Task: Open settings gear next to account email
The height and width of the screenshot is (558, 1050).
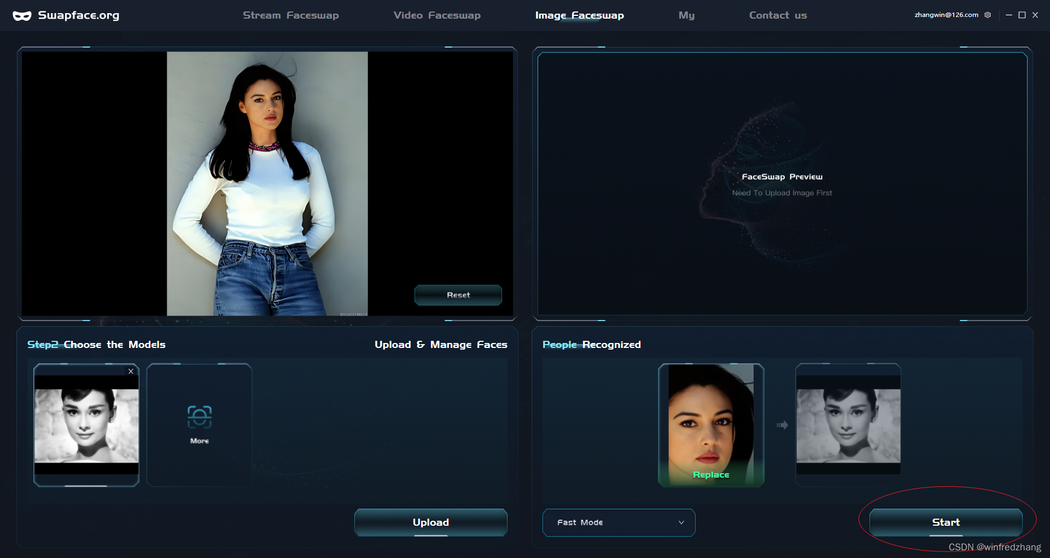Action: tap(988, 15)
